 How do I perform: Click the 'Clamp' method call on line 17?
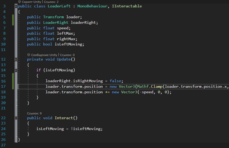pos(157,87)
